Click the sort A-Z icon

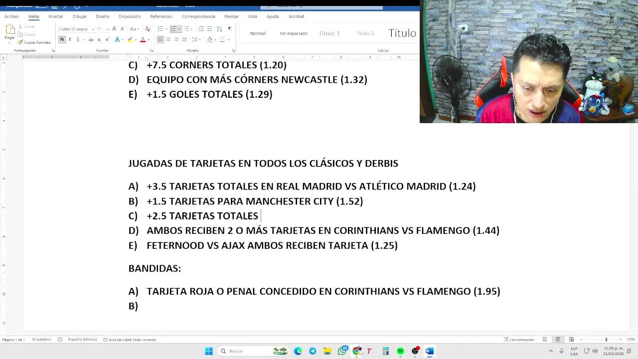(x=219, y=29)
